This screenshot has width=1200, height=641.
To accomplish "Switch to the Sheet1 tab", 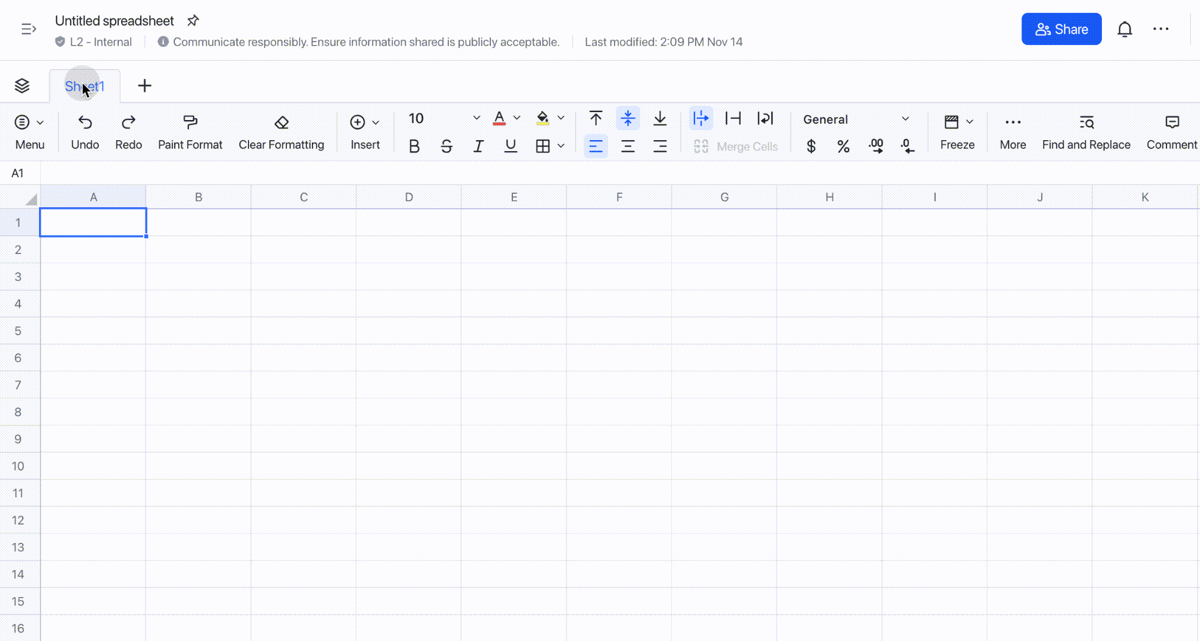I will (x=85, y=85).
